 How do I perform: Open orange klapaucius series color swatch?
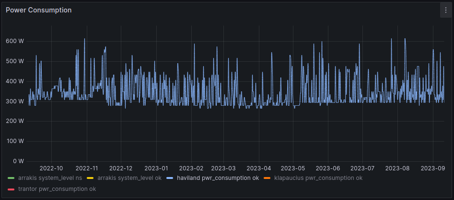click(268, 178)
